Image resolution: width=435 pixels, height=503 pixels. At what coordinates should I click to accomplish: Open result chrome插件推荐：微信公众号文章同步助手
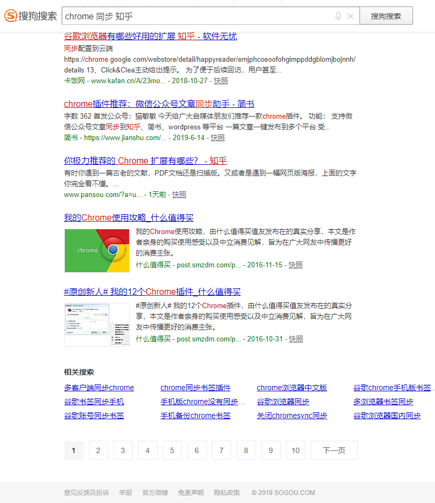click(x=159, y=104)
